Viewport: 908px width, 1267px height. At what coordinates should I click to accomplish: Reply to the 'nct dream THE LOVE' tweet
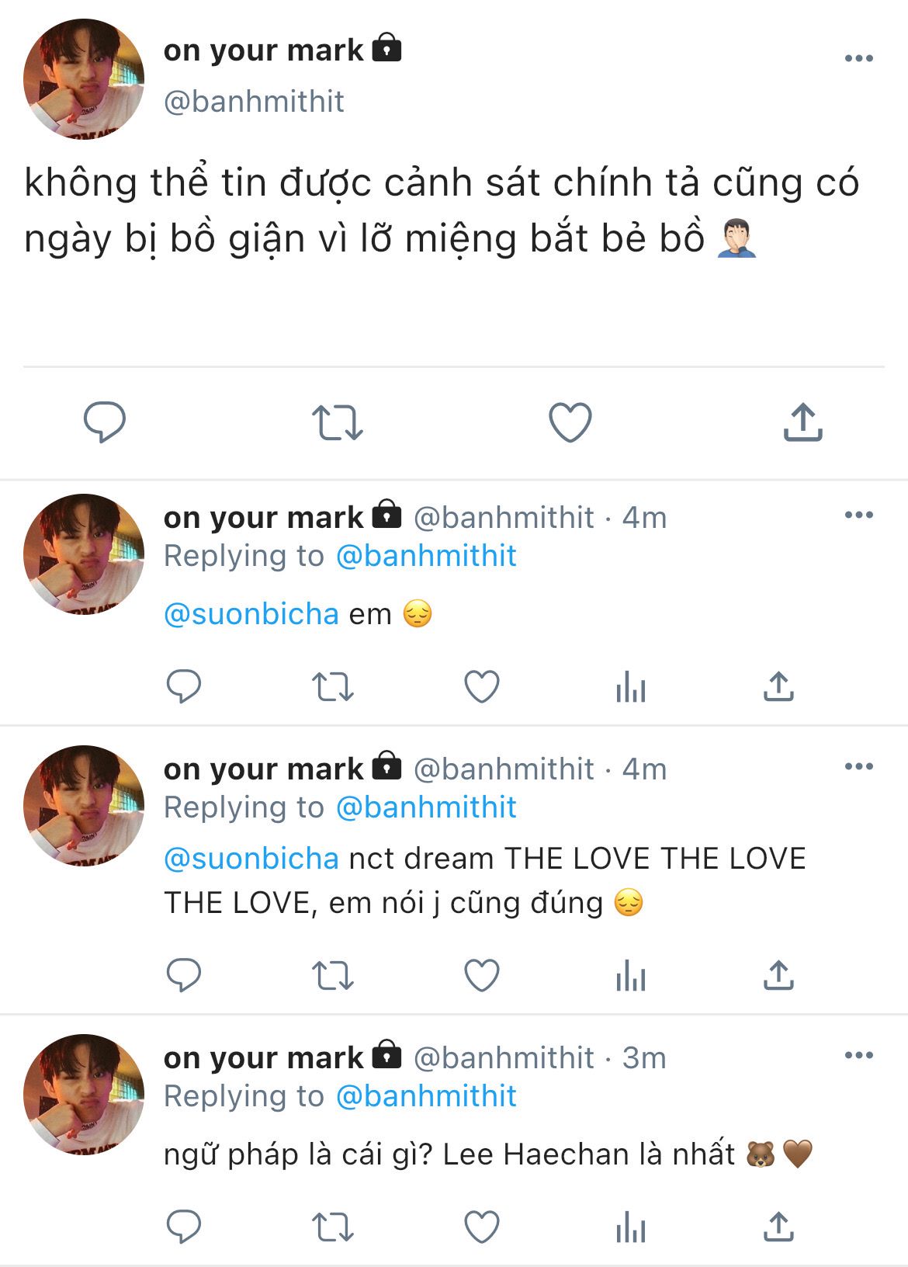(184, 975)
